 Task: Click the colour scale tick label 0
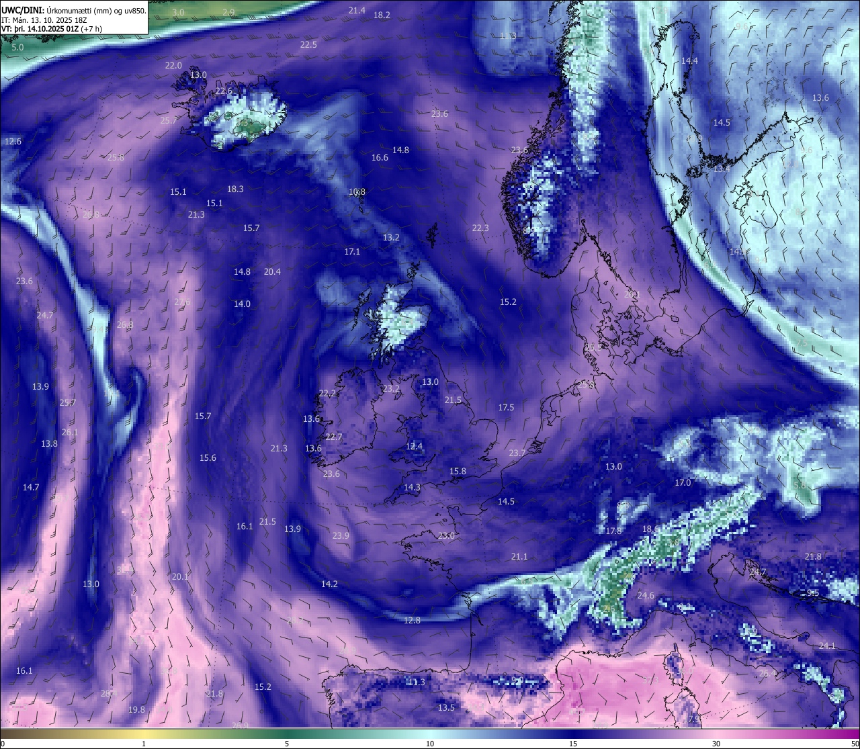[3, 744]
